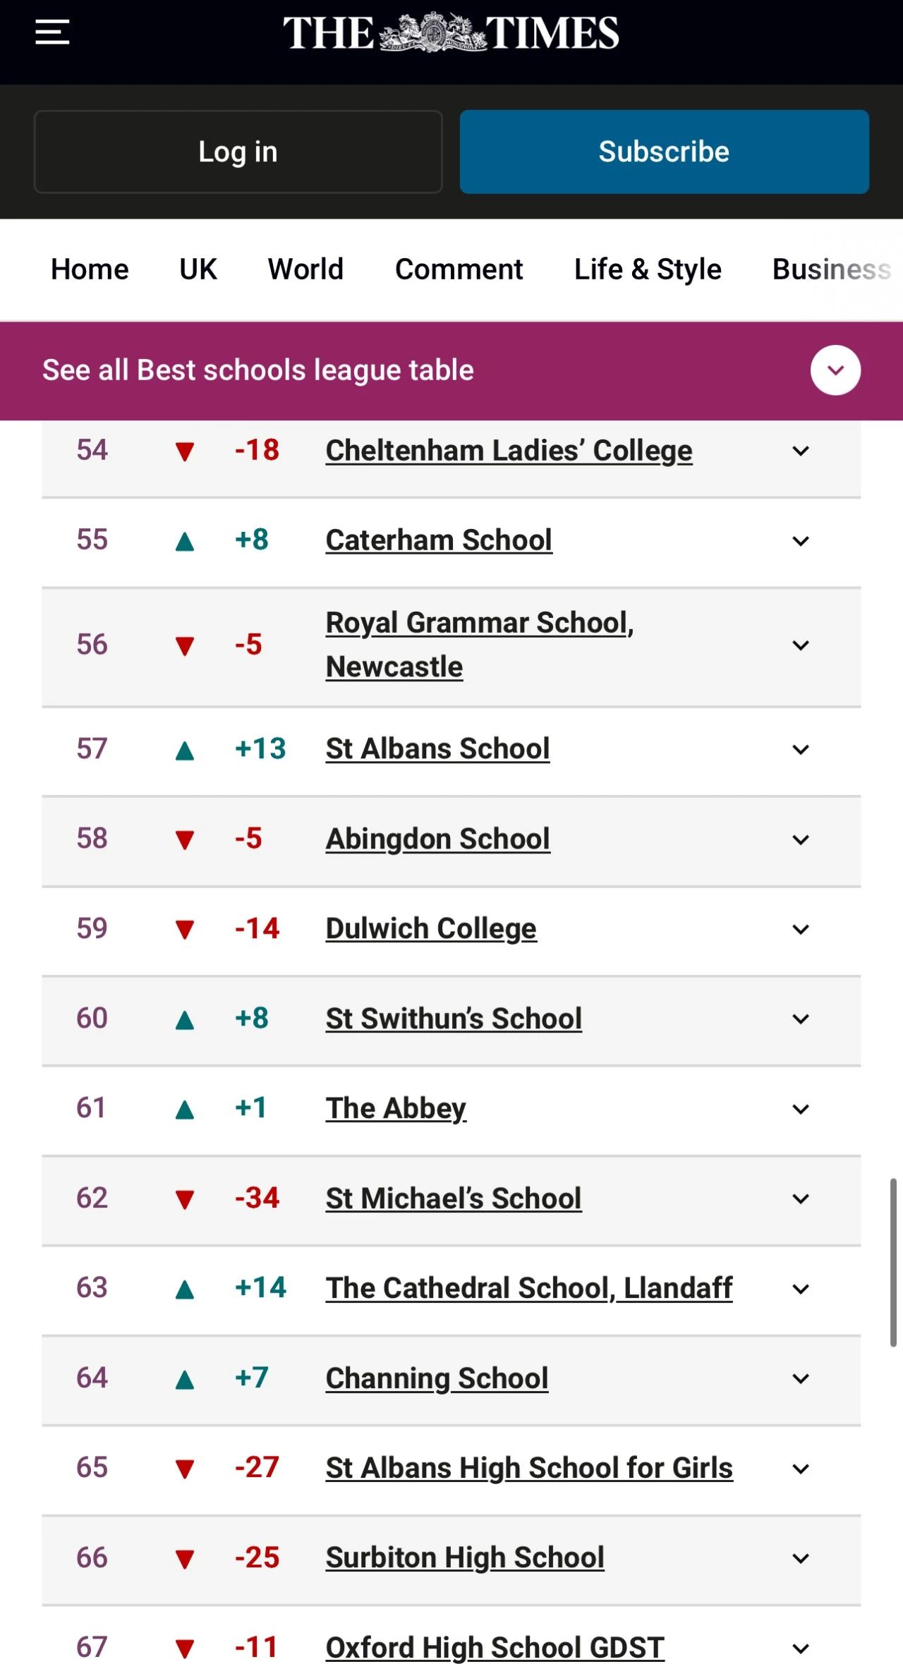The width and height of the screenshot is (903, 1664).
Task: Open St Albans High School for Girls link
Action: pyautogui.click(x=529, y=1468)
